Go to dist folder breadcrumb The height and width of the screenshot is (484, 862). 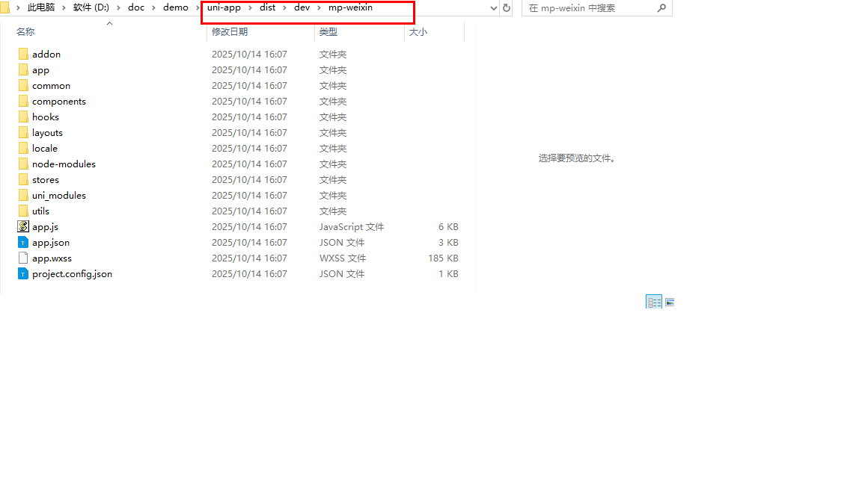point(267,7)
